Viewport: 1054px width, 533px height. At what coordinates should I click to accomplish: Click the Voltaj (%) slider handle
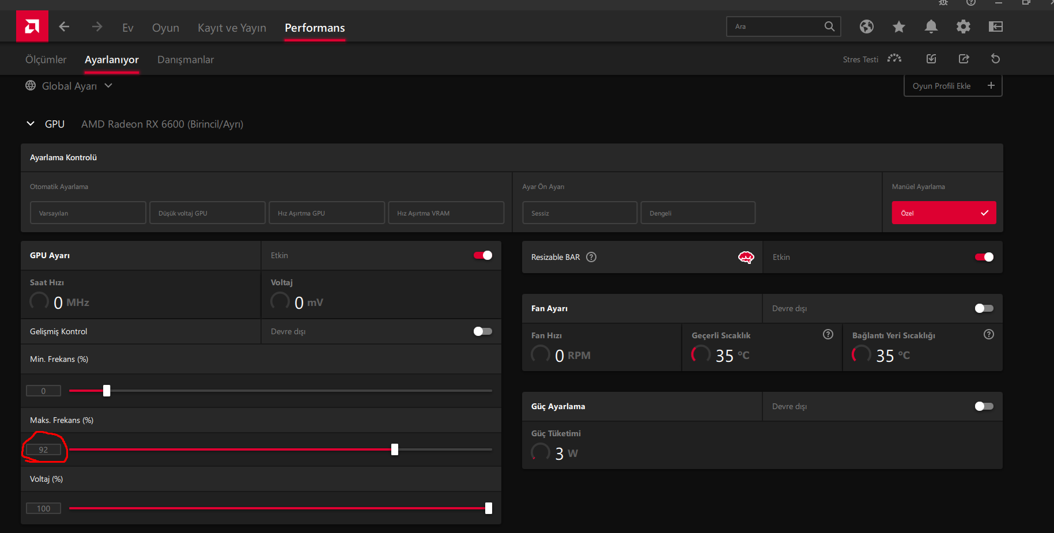point(489,508)
